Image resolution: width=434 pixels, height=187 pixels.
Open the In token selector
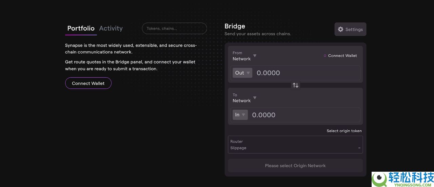coord(240,115)
